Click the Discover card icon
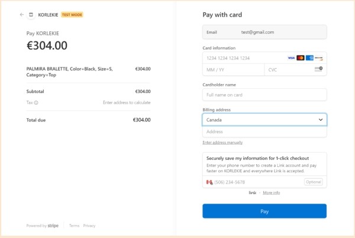 tap(318, 58)
